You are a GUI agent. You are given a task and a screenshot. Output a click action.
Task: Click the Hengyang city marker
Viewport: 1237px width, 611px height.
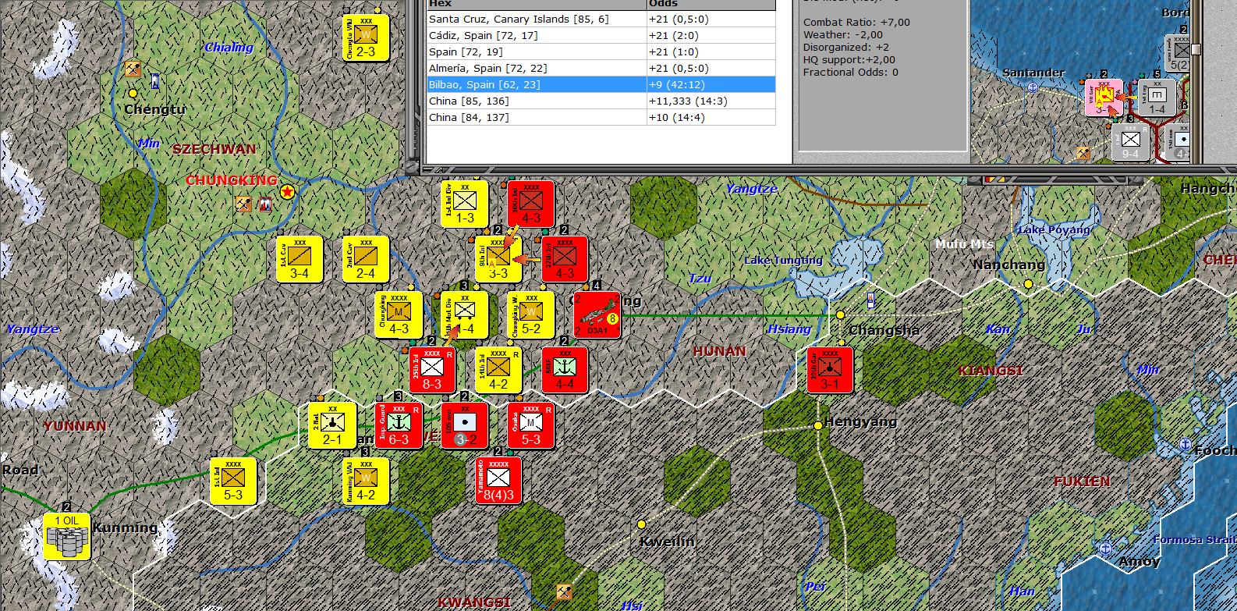818,425
